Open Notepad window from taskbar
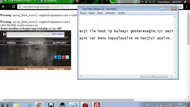The height and width of the screenshot is (107, 190). pyautogui.click(x=74, y=105)
